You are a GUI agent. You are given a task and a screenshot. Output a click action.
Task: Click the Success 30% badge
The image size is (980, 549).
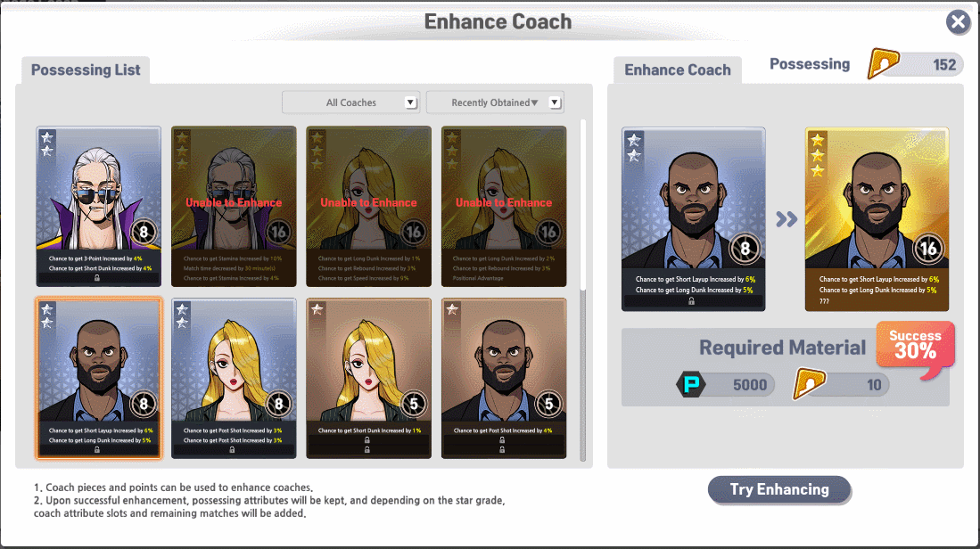pos(915,348)
